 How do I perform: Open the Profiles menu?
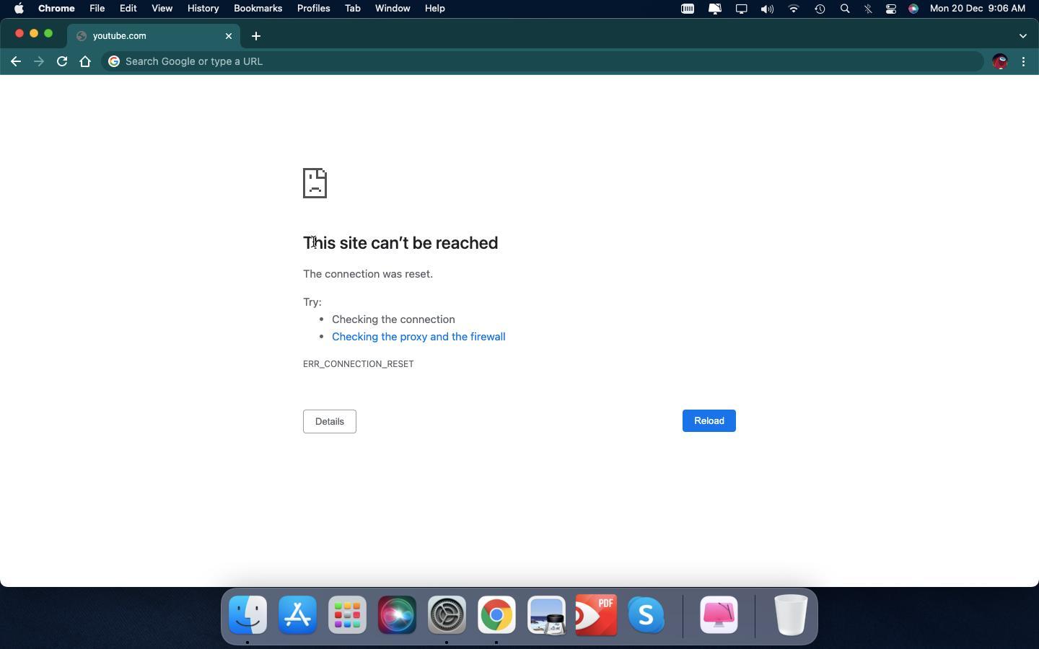(x=313, y=9)
